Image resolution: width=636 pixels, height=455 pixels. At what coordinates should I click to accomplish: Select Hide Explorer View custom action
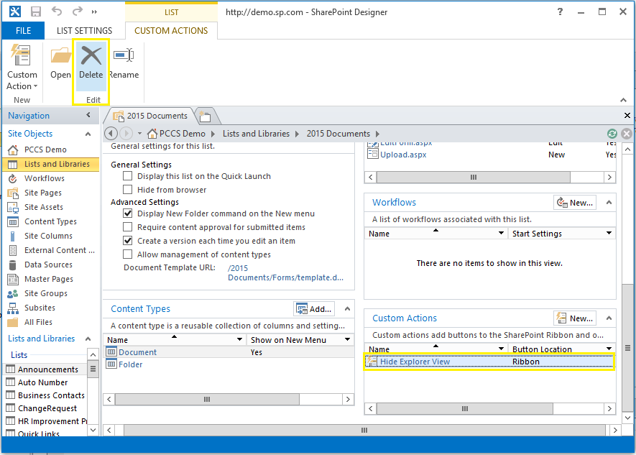[x=489, y=362]
